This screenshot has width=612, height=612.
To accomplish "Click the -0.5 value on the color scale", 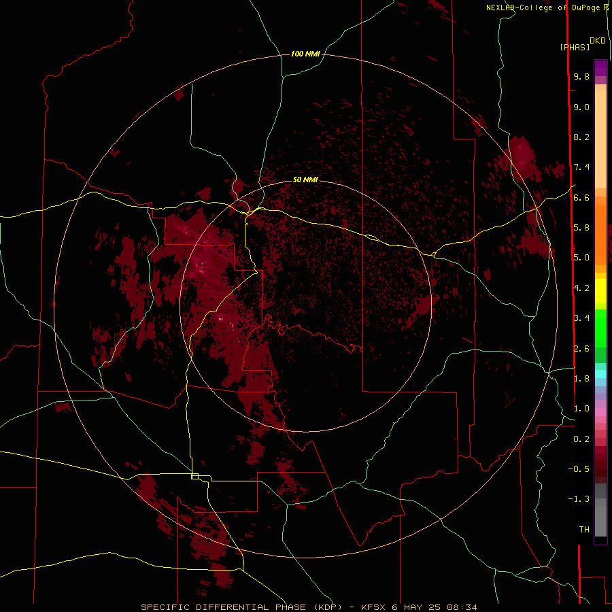I will [x=579, y=469].
